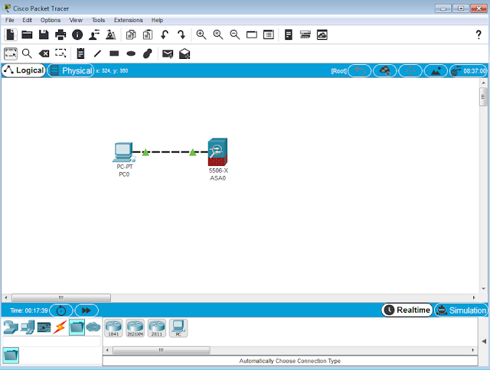The image size is (490, 370).
Task: Draw a line with line tool
Action: (97, 54)
